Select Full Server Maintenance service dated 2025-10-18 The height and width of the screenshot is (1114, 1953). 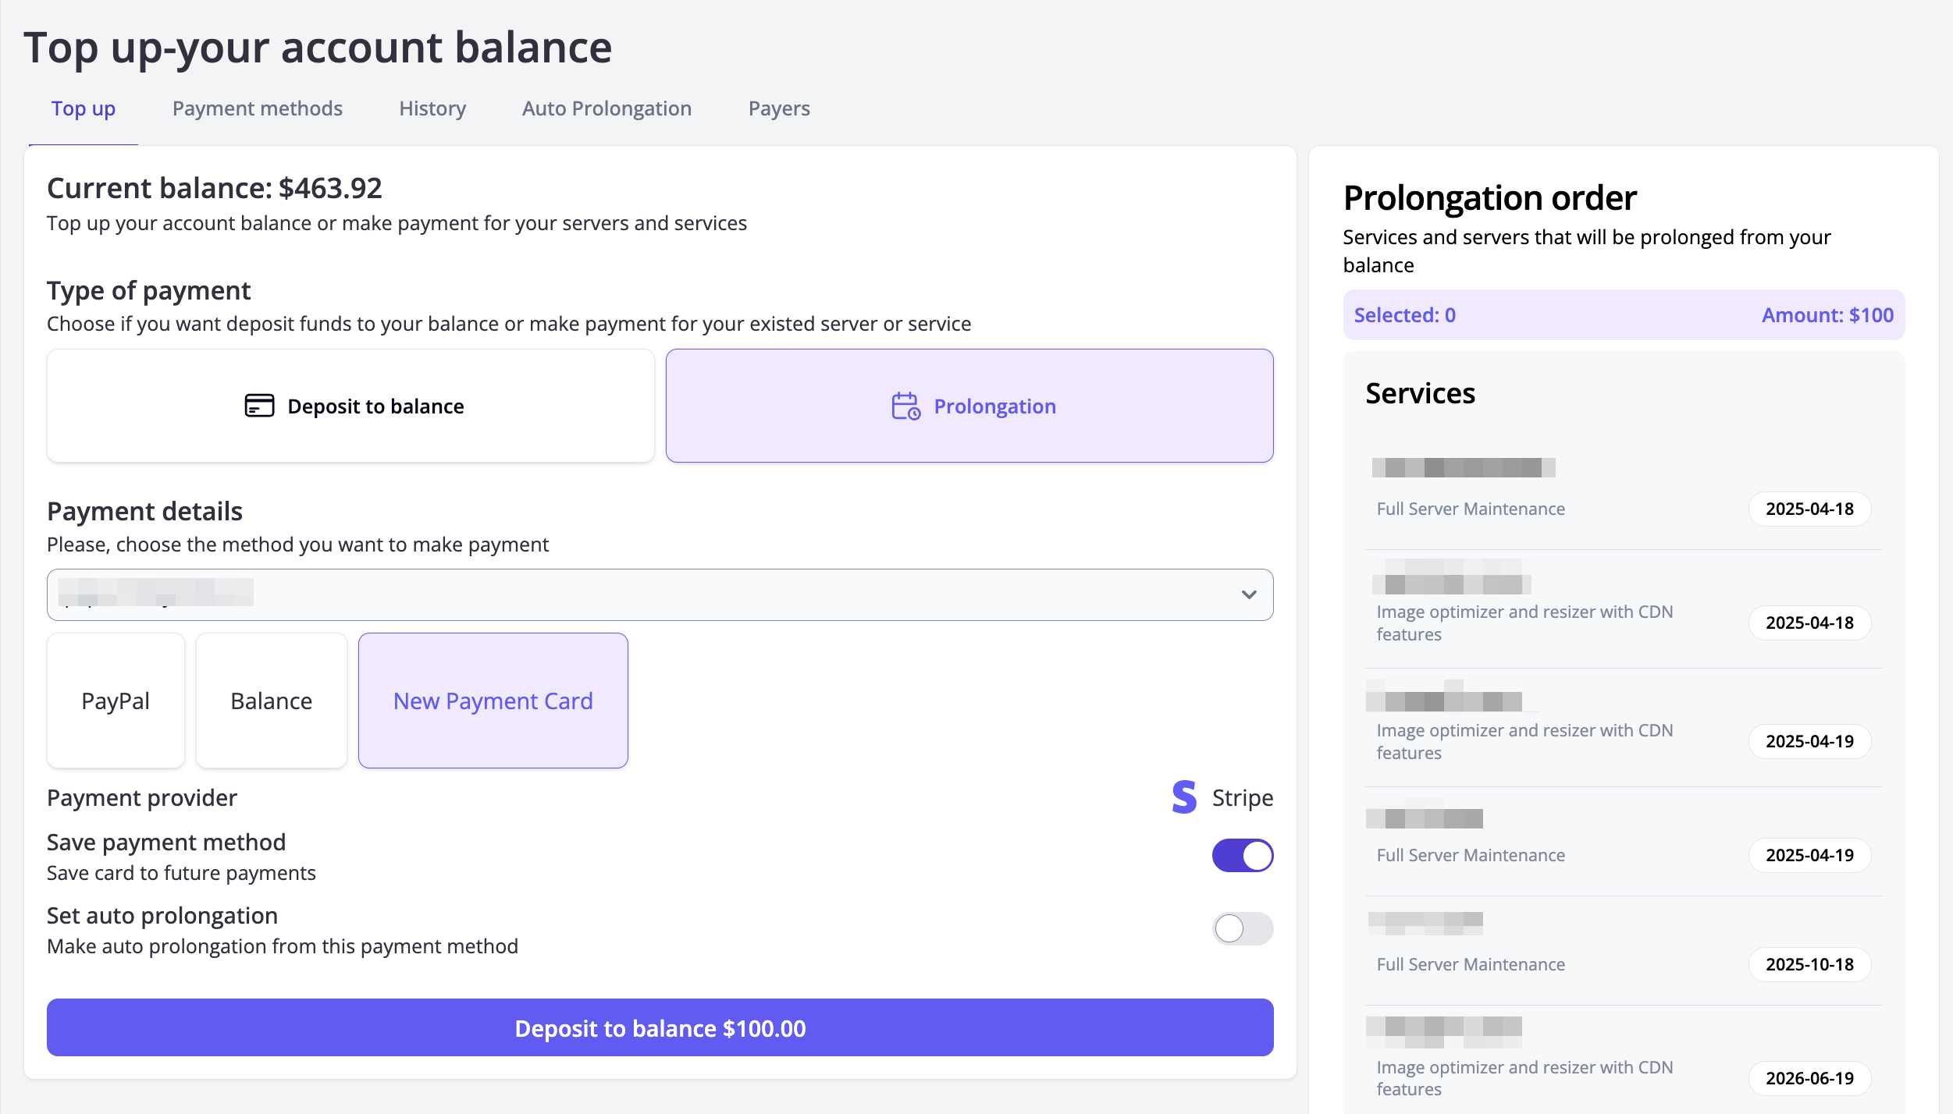[x=1471, y=964]
